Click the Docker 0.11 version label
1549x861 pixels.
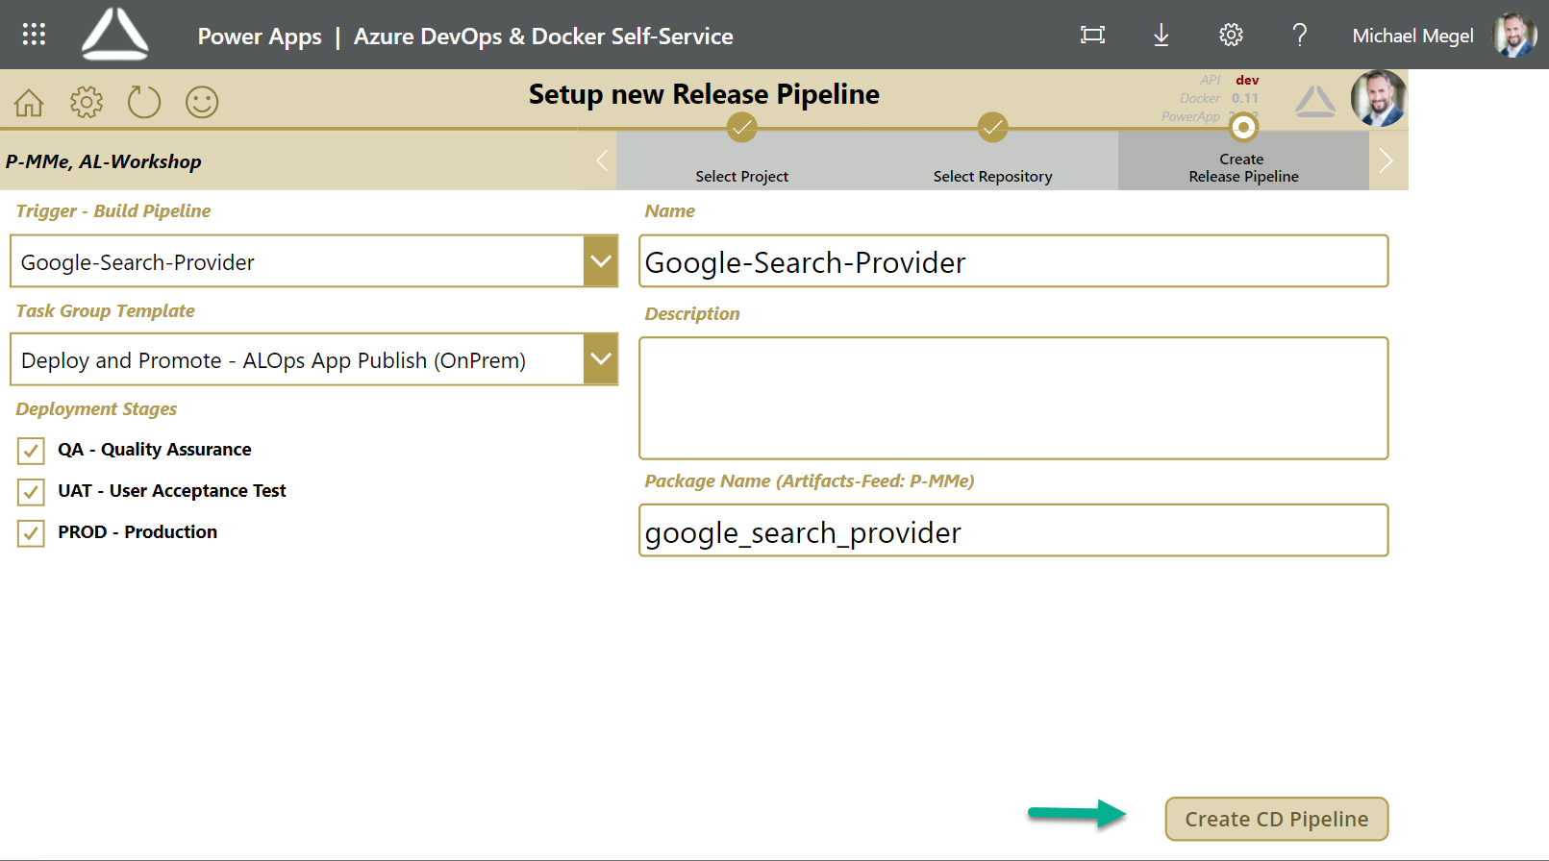(1219, 98)
